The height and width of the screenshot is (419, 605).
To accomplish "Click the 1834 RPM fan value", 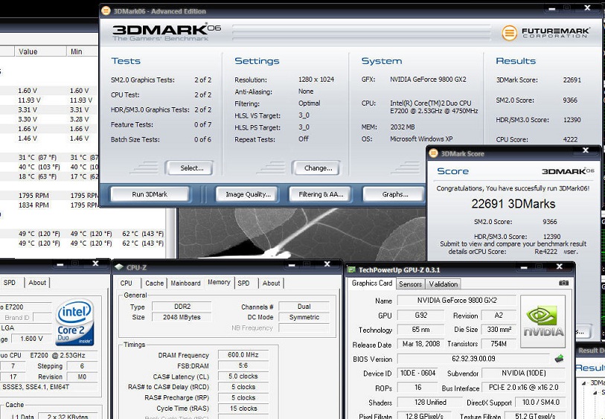I will (x=33, y=205).
